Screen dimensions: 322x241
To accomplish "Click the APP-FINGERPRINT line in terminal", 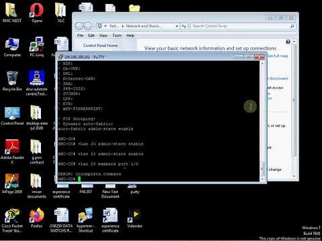I will click(x=80, y=108).
